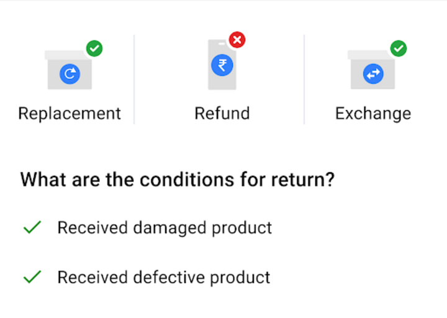The width and height of the screenshot is (447, 318).
Task: Select the Replacement label
Action: (70, 114)
